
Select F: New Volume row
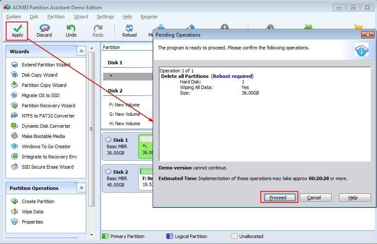[x=128, y=105]
